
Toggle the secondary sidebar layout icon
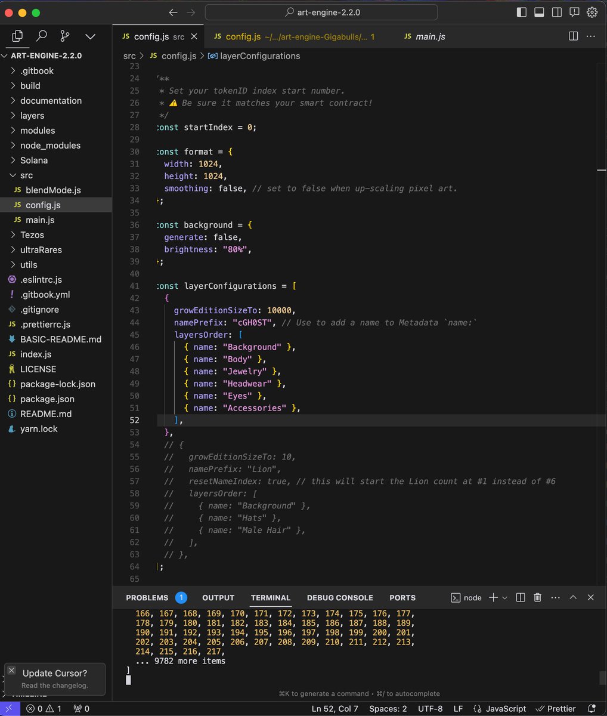point(556,12)
